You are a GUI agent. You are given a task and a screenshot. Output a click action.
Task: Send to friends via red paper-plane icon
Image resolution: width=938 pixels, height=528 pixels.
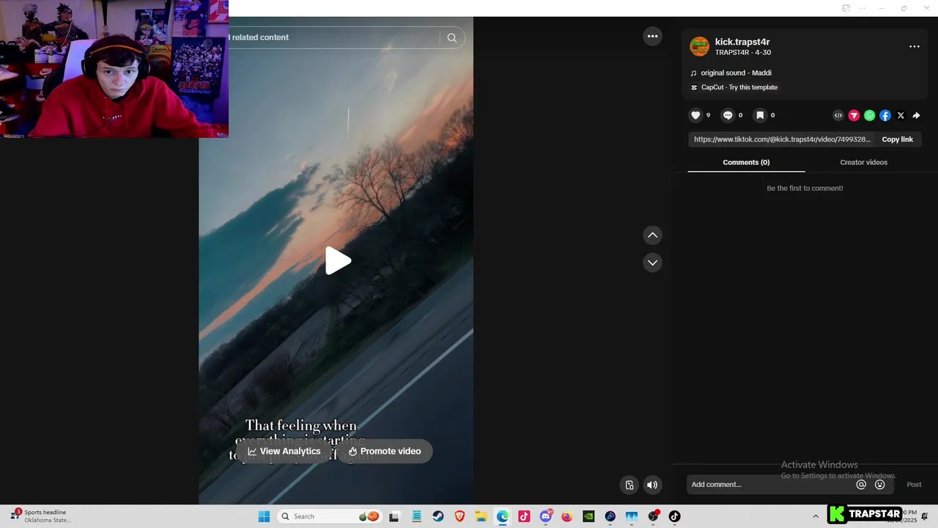click(854, 115)
